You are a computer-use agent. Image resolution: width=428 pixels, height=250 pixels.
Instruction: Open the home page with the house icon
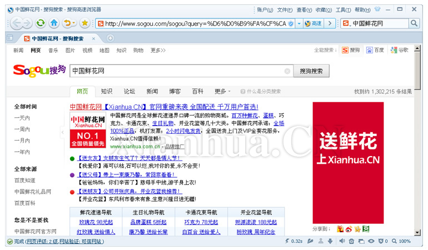(54, 23)
